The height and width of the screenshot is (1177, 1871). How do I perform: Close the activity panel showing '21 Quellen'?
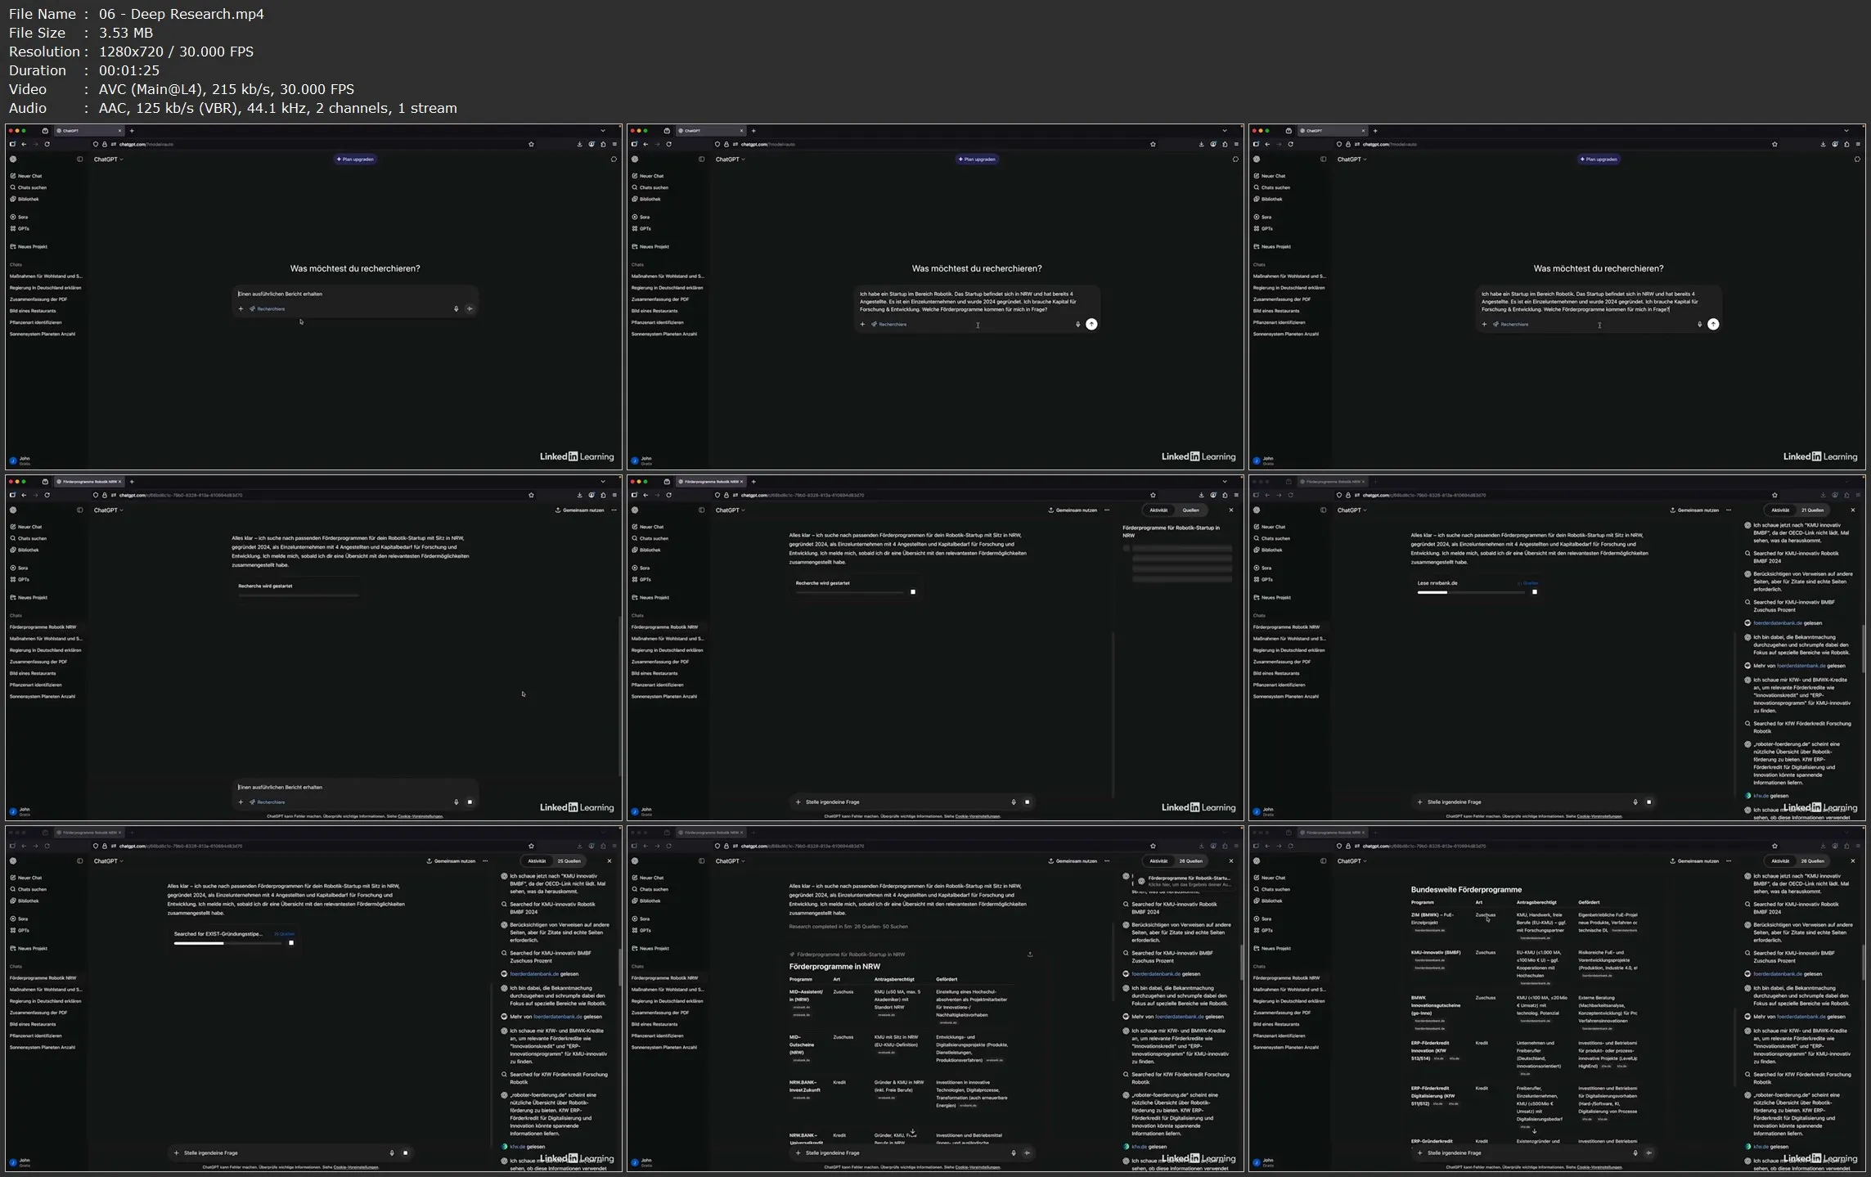click(x=1852, y=510)
